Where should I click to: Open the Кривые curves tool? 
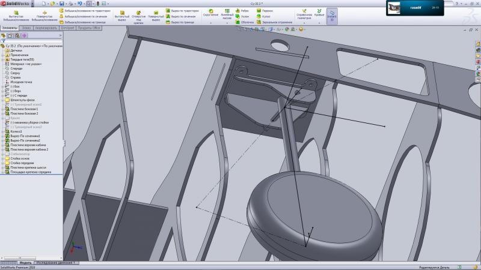pyautogui.click(x=319, y=13)
